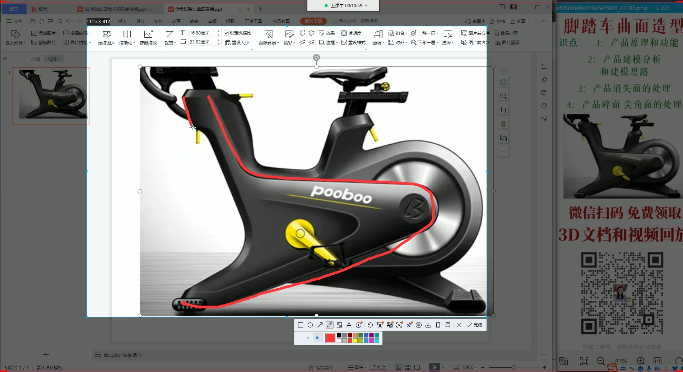The height and width of the screenshot is (372, 683).
Task: Select the numbered marker tool
Action: 359,325
